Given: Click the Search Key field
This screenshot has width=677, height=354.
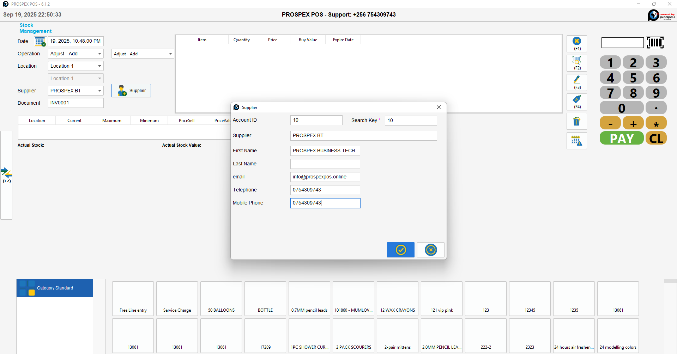Looking at the screenshot, I should 411,120.
